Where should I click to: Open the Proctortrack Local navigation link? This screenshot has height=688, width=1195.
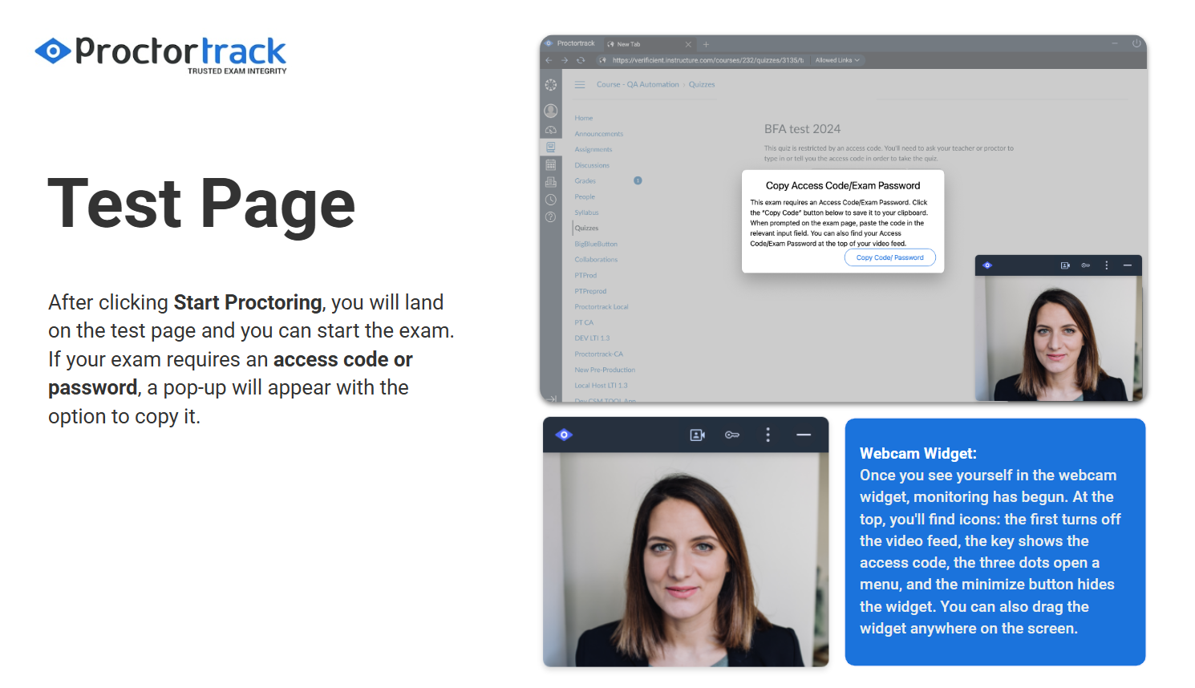pyautogui.click(x=602, y=306)
